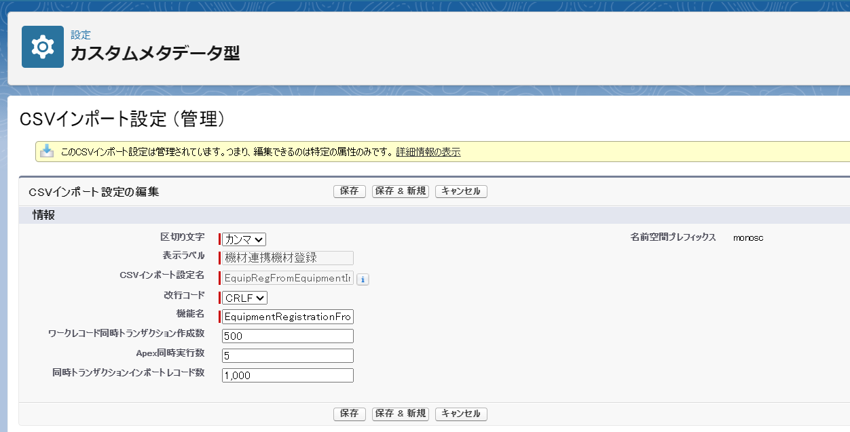
Task: Click the bottom 保存 & 新規 button
Action: pos(400,414)
